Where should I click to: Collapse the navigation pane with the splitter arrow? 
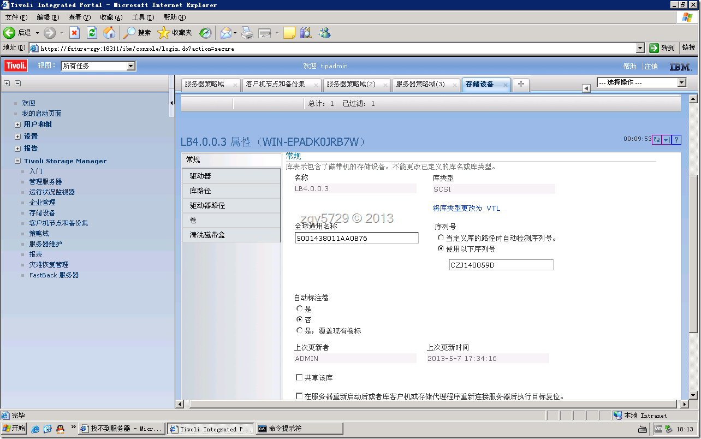171,103
